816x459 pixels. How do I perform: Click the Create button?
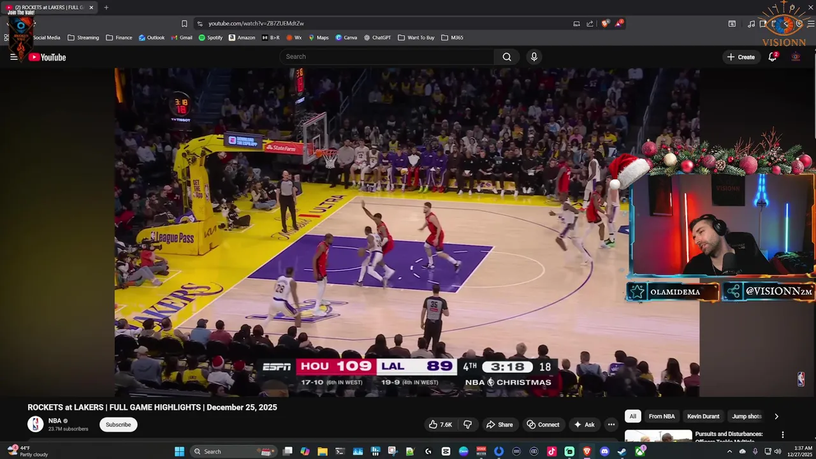740,57
